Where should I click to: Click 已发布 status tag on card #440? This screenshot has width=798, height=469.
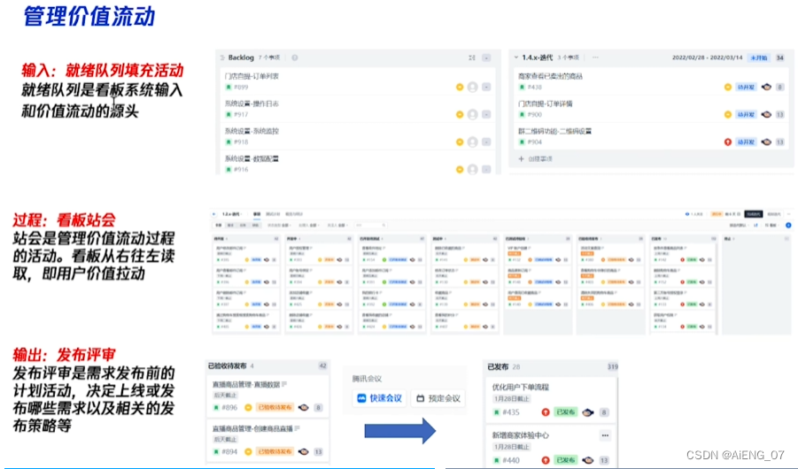[565, 460]
